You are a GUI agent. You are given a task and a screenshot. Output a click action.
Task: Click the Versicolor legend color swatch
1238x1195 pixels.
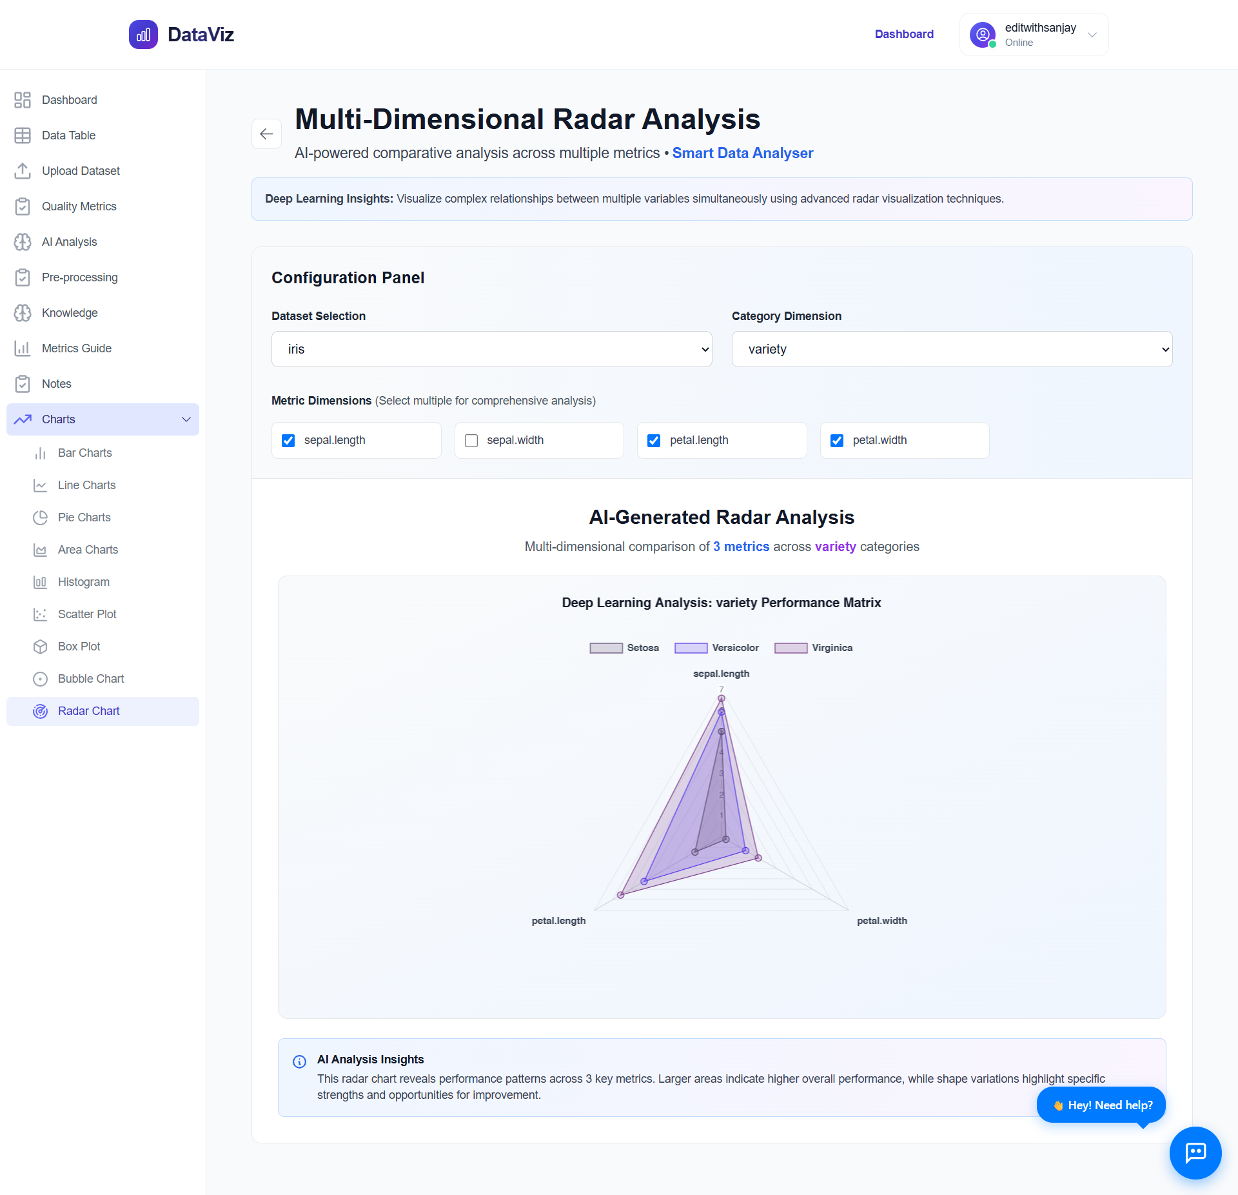(x=691, y=648)
